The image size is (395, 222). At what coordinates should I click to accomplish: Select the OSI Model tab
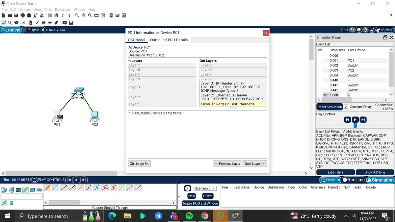point(137,40)
